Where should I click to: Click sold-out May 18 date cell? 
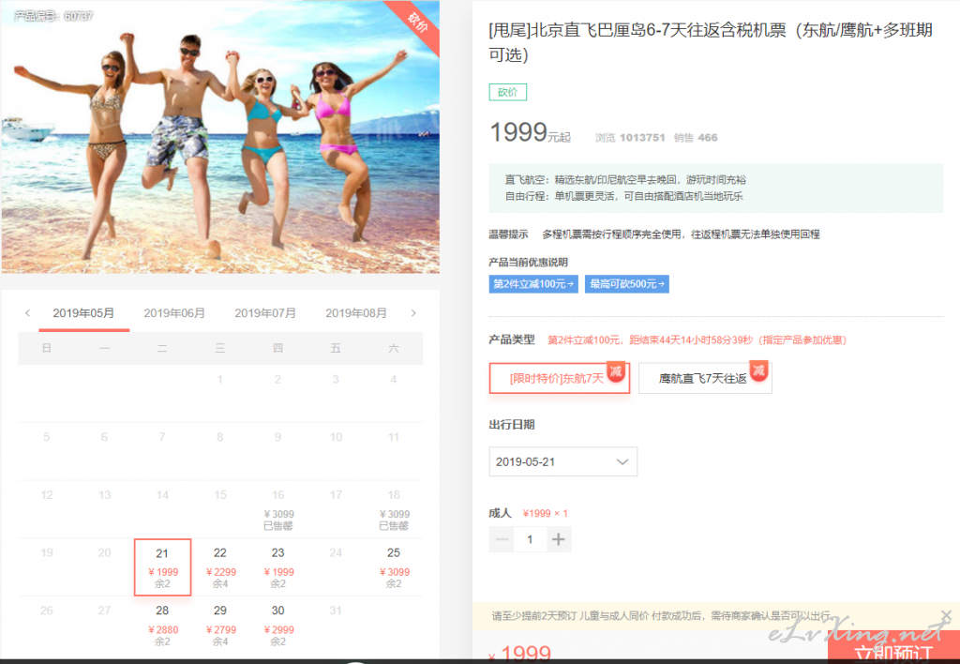coord(394,509)
